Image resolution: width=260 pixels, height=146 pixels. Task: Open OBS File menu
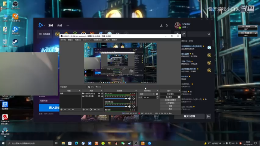click(x=63, y=40)
